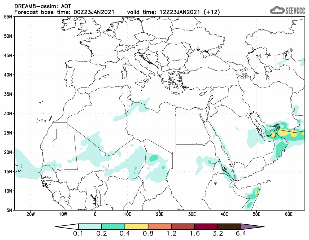Click the '50N' latitude label

coord(8,36)
